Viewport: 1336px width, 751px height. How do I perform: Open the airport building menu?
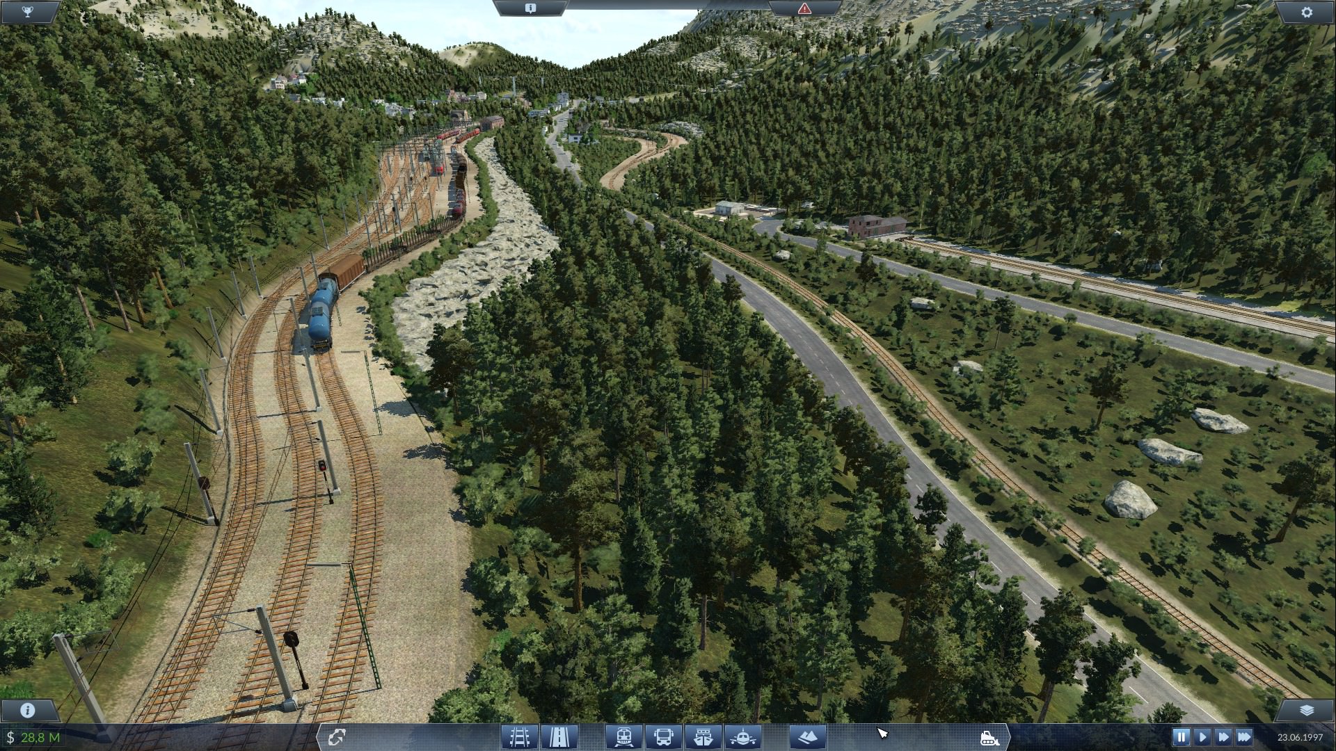click(742, 736)
